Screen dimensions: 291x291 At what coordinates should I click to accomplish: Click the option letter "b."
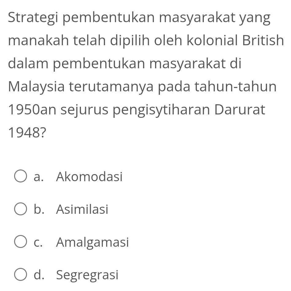[39, 209]
